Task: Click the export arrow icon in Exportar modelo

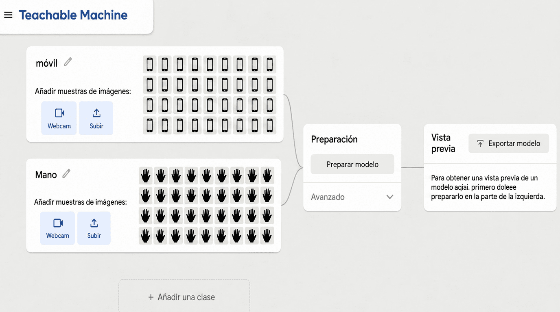Action: tap(480, 143)
